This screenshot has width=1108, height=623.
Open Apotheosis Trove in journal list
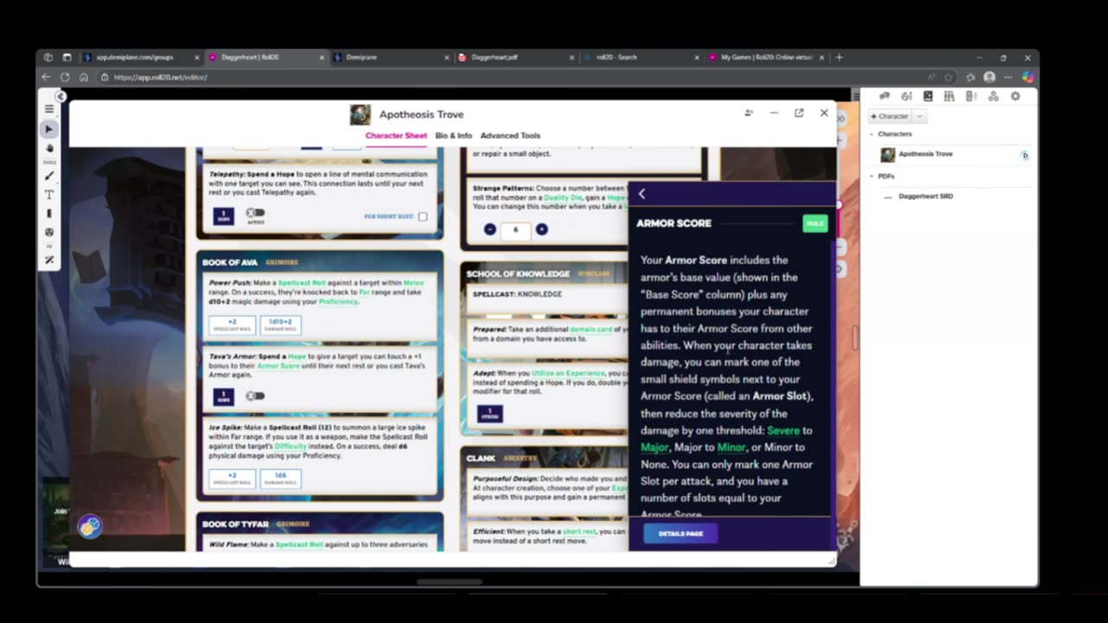925,154
